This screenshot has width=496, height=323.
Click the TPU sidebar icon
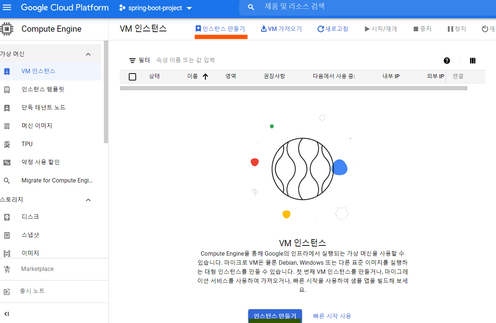[7, 144]
